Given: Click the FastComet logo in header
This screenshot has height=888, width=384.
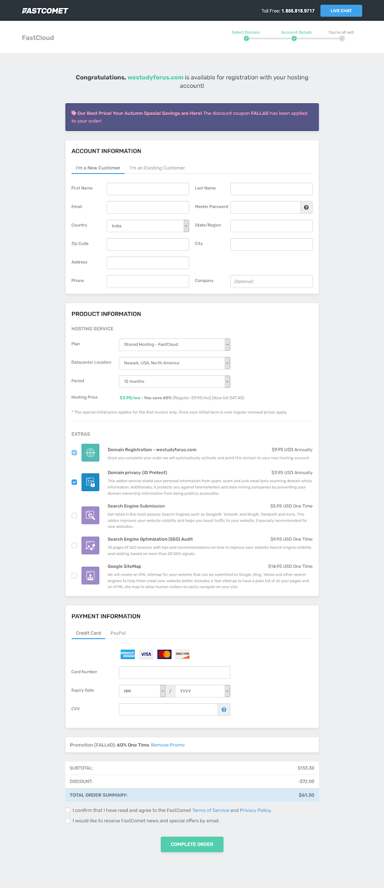Looking at the screenshot, I should (x=45, y=11).
